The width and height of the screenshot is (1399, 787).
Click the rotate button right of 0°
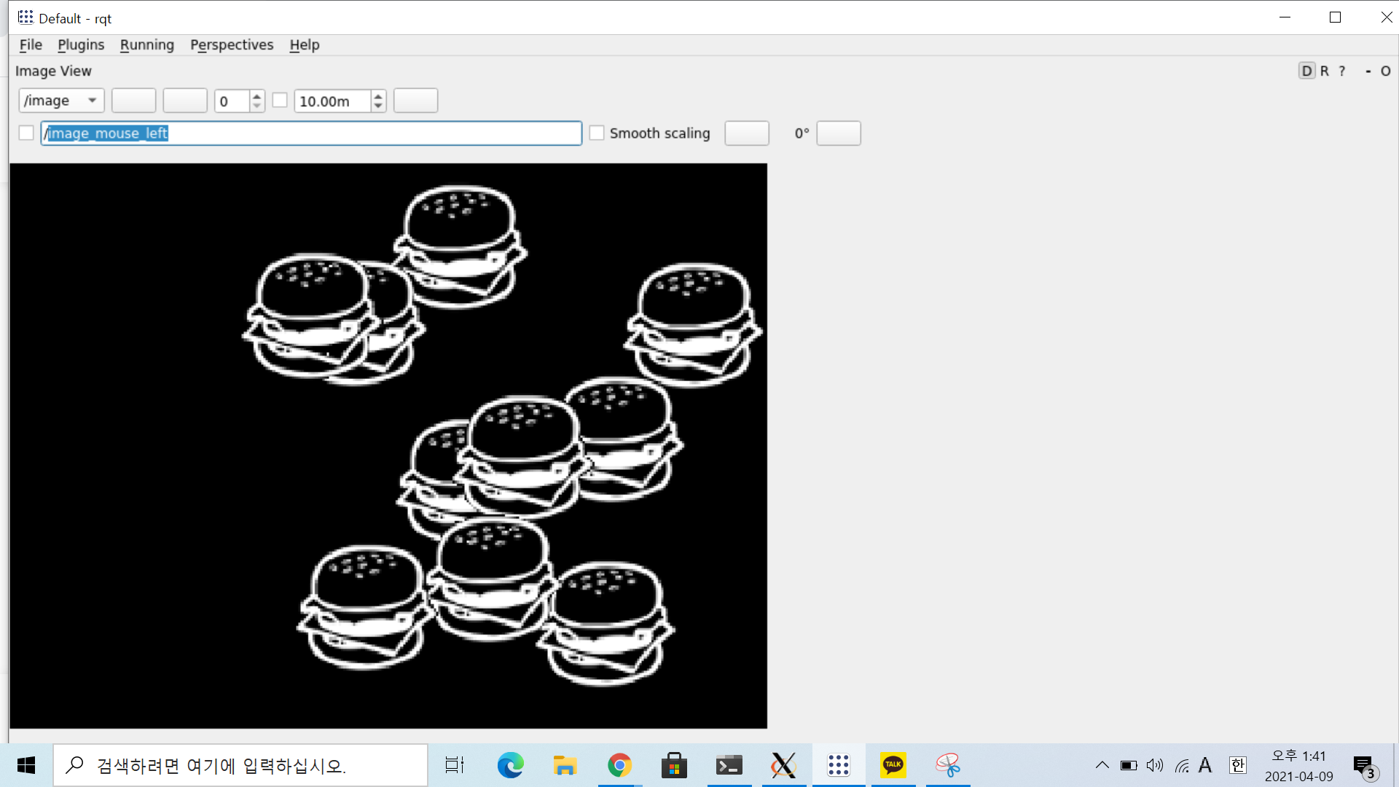click(x=838, y=133)
